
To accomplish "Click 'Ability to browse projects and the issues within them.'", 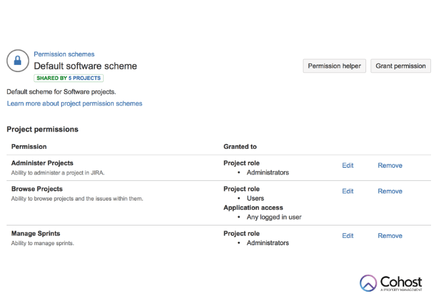I will tap(77, 199).
